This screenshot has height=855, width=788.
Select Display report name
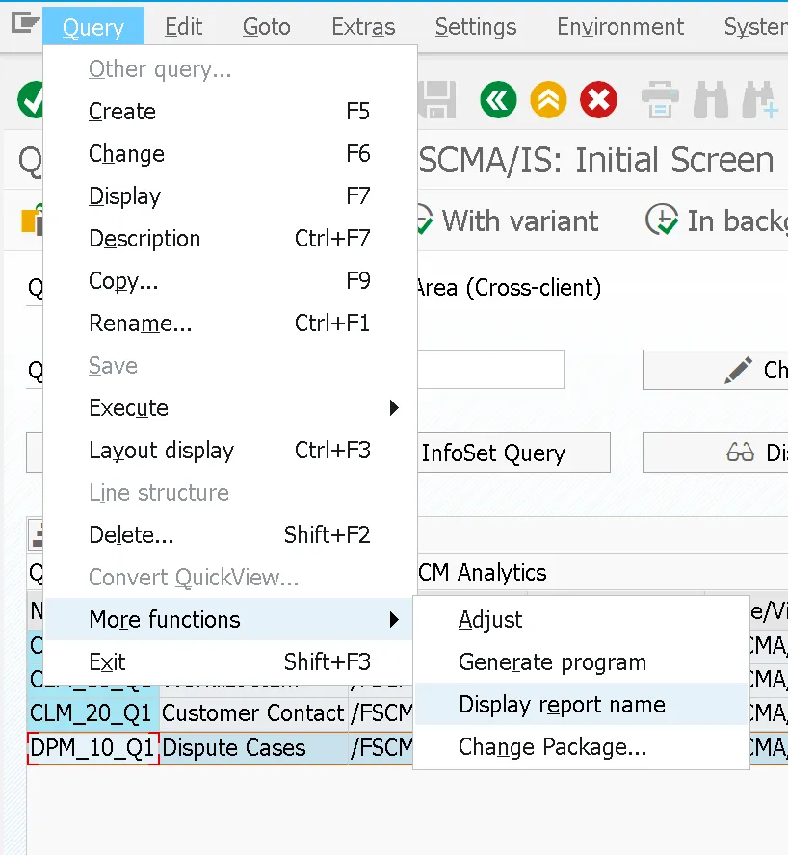click(x=562, y=705)
